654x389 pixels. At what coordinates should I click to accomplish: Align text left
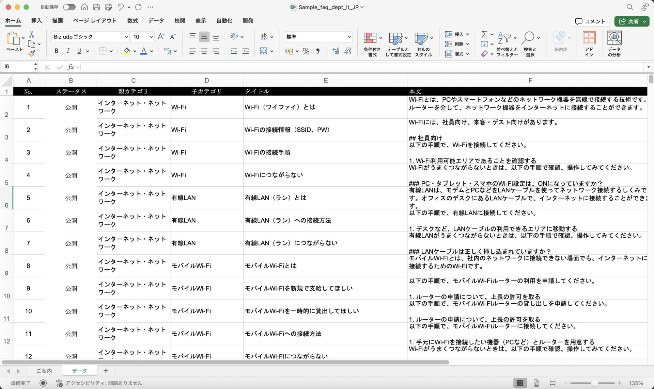point(192,51)
